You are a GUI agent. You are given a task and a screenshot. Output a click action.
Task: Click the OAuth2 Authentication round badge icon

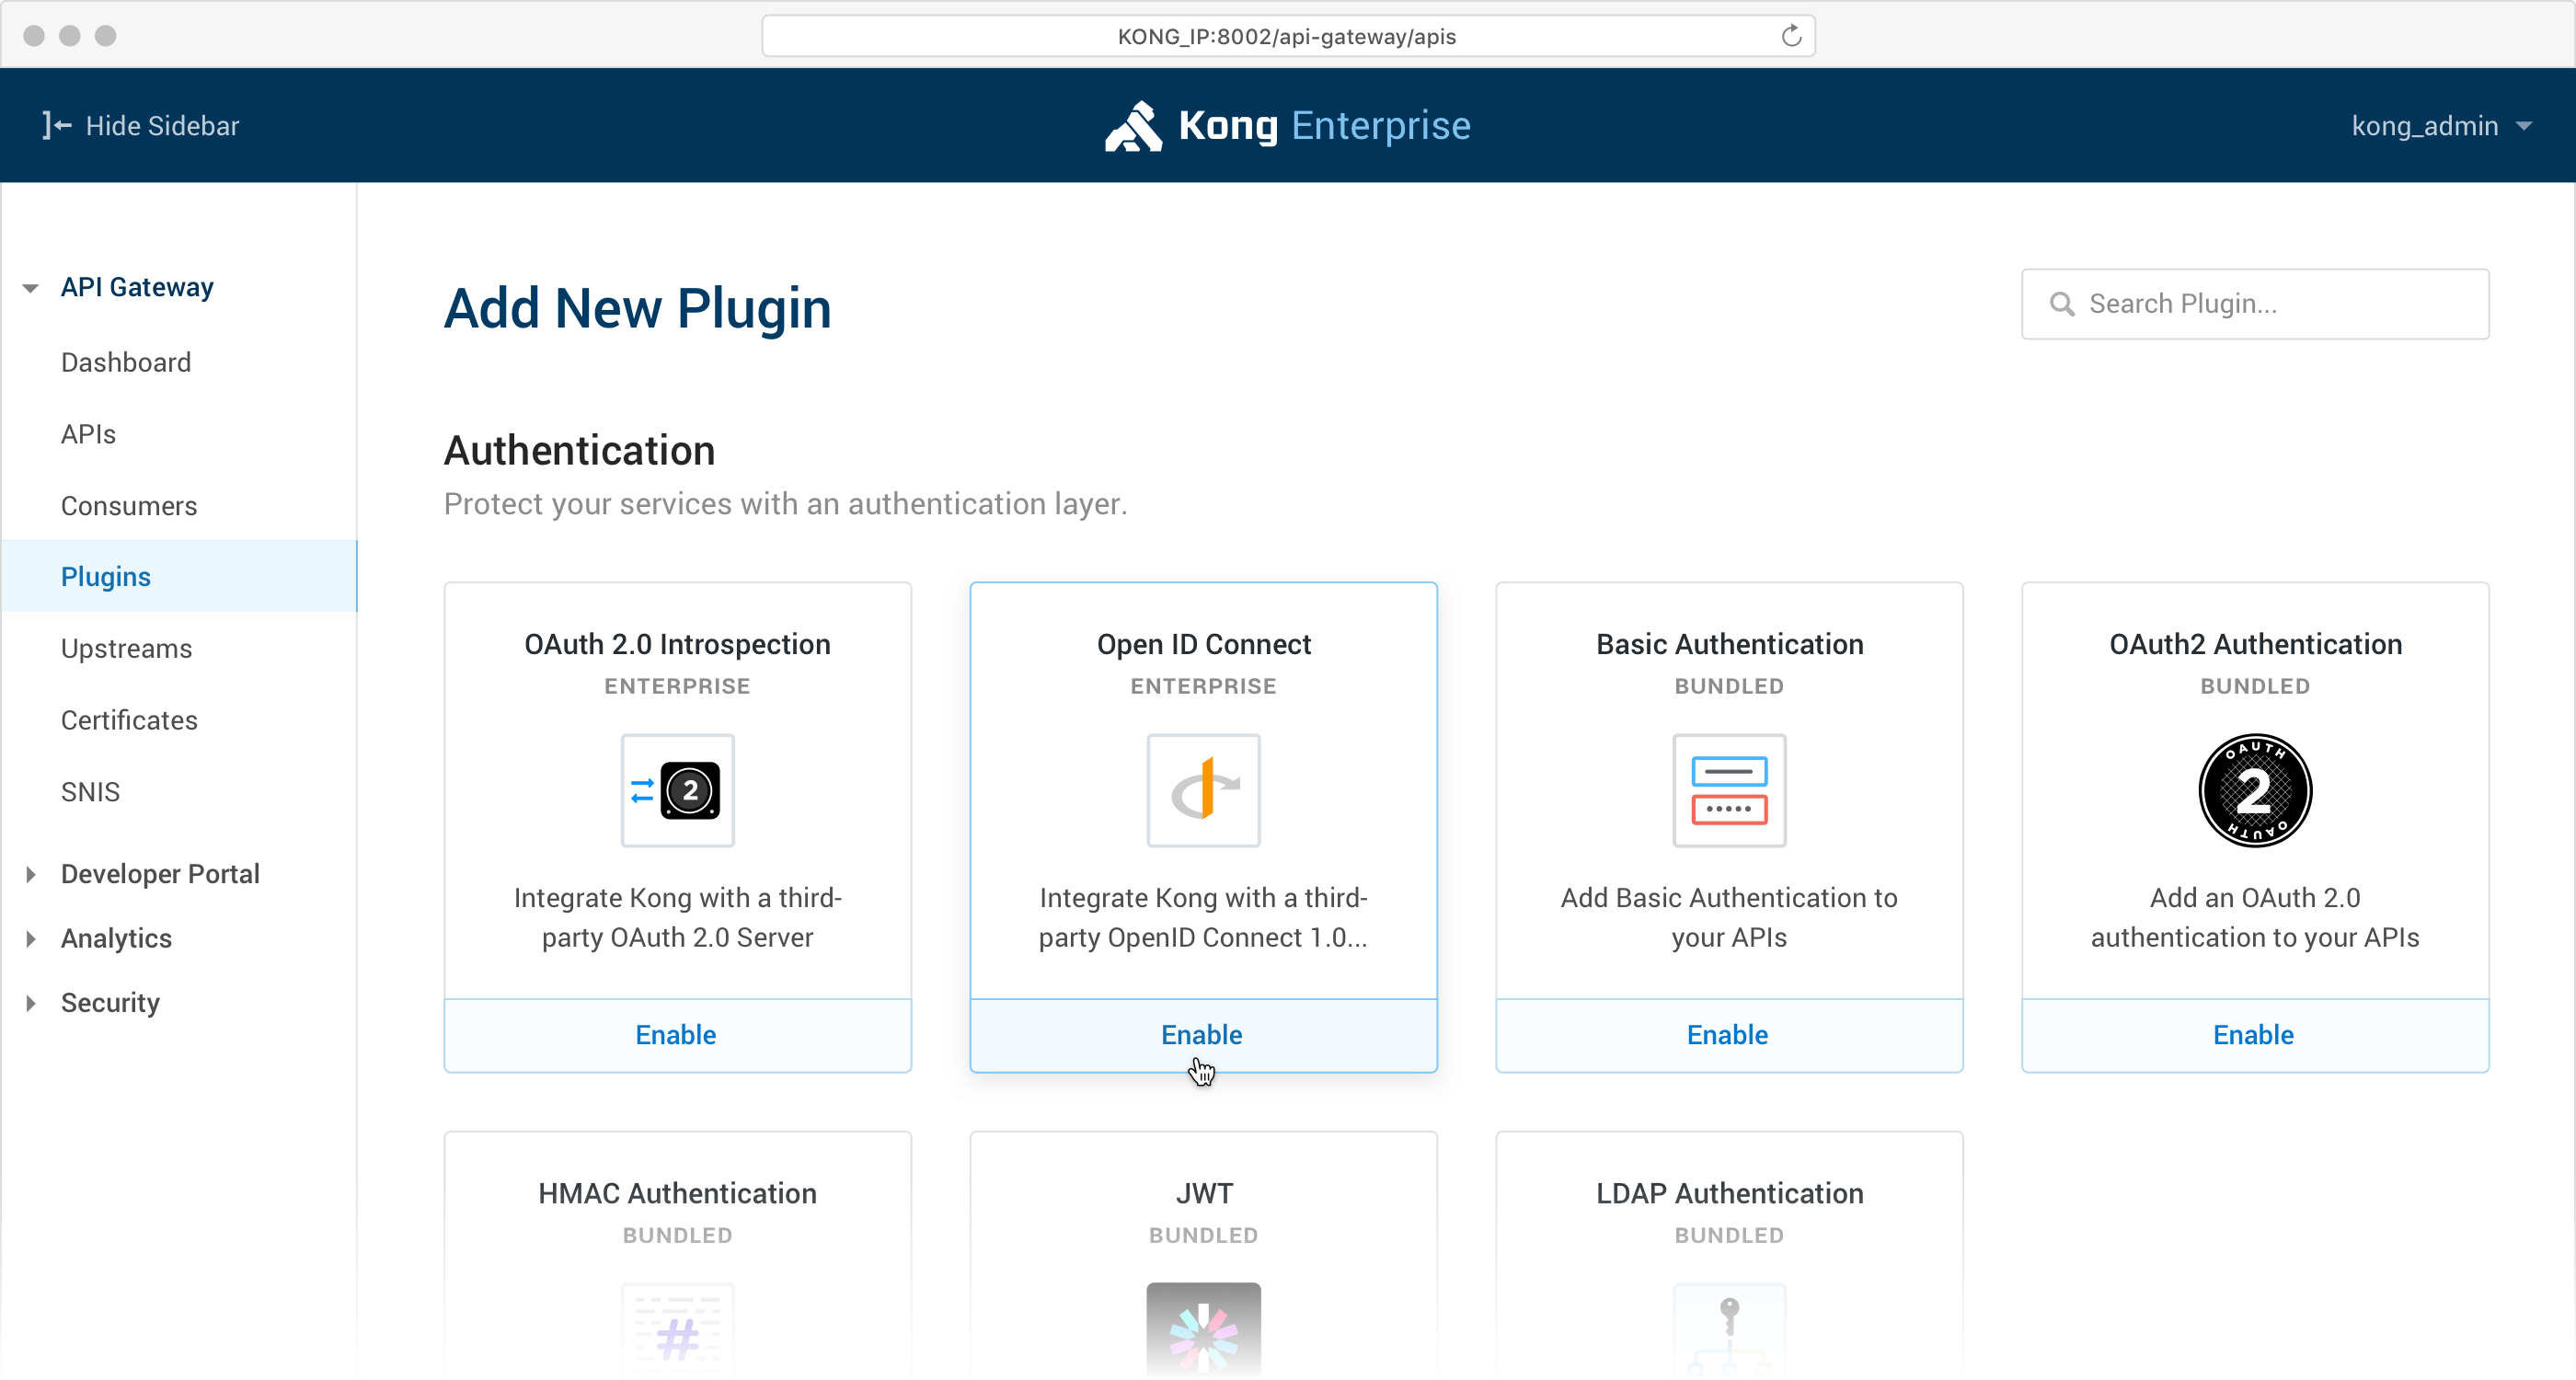click(x=2255, y=790)
